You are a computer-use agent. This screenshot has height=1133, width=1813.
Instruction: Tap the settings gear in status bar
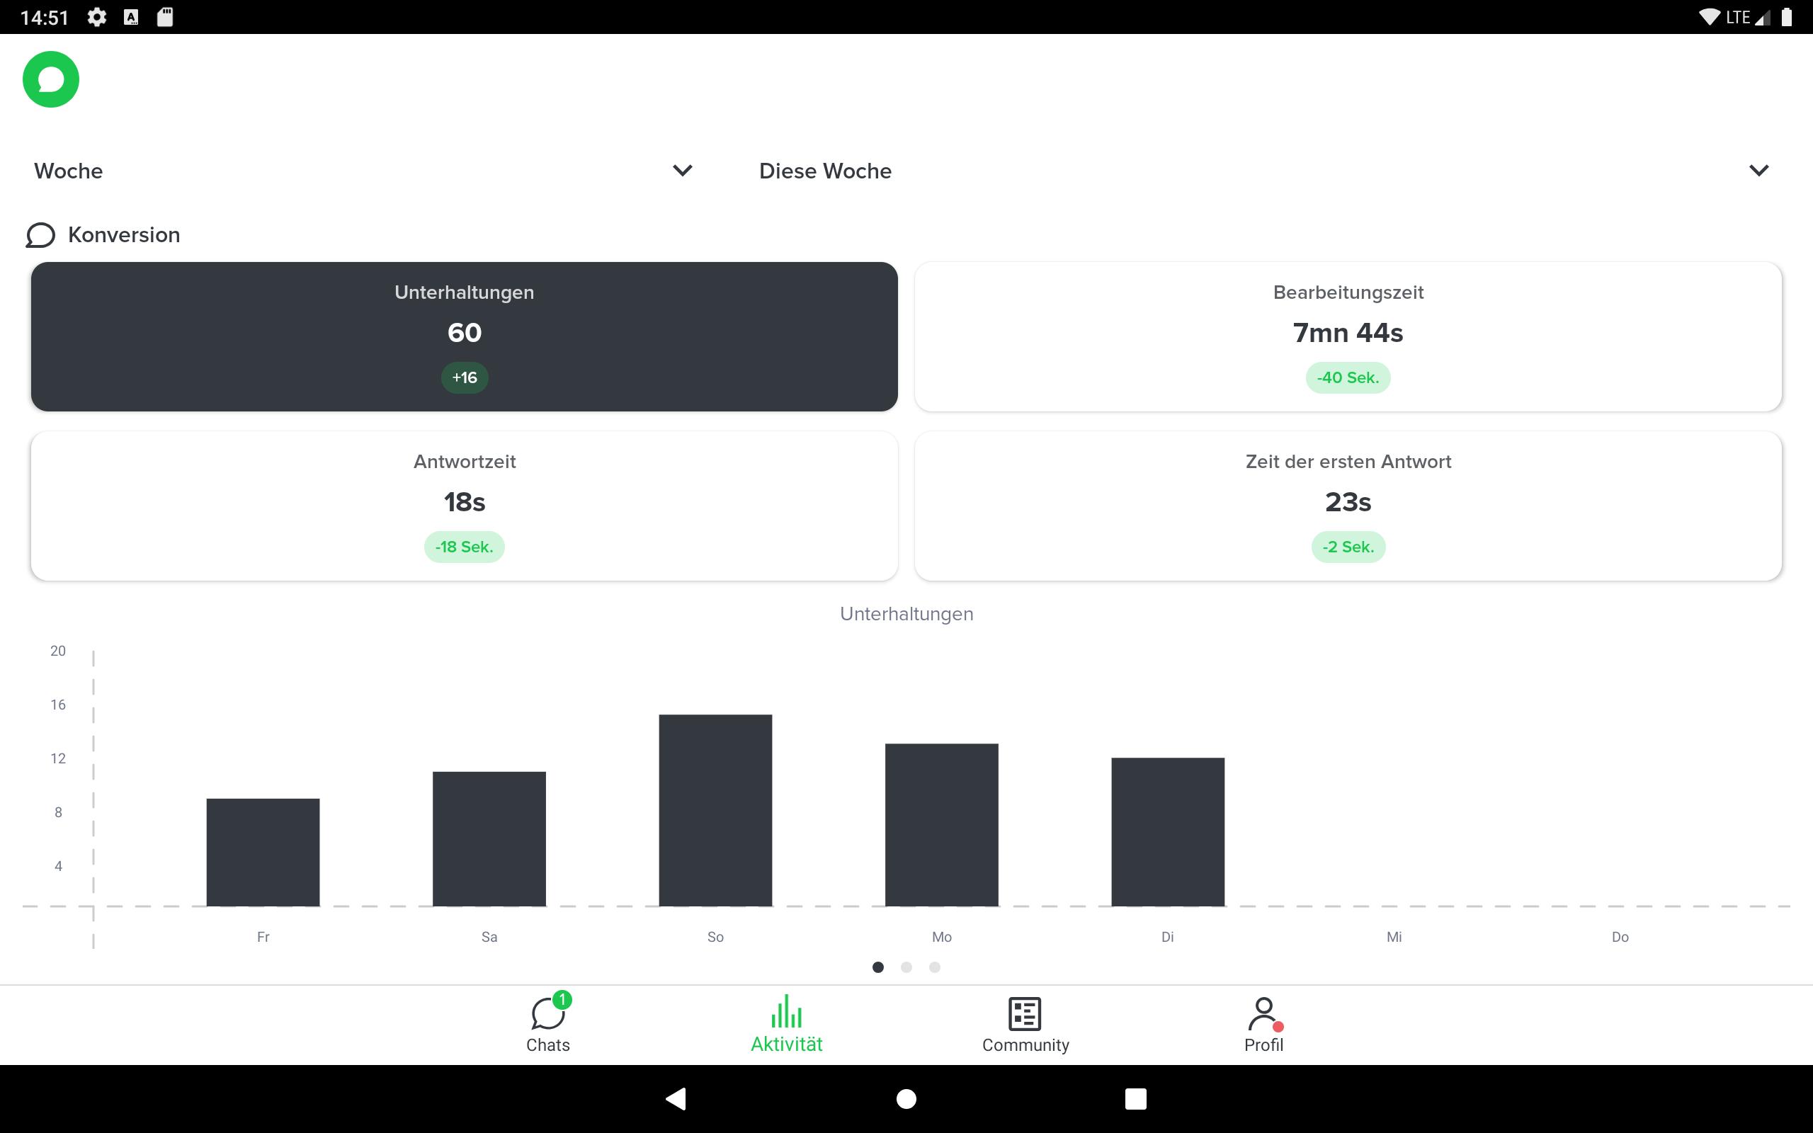pos(96,16)
